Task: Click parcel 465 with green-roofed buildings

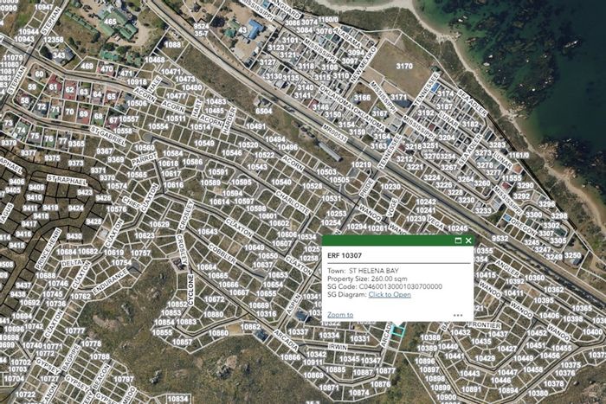Action: (x=110, y=21)
